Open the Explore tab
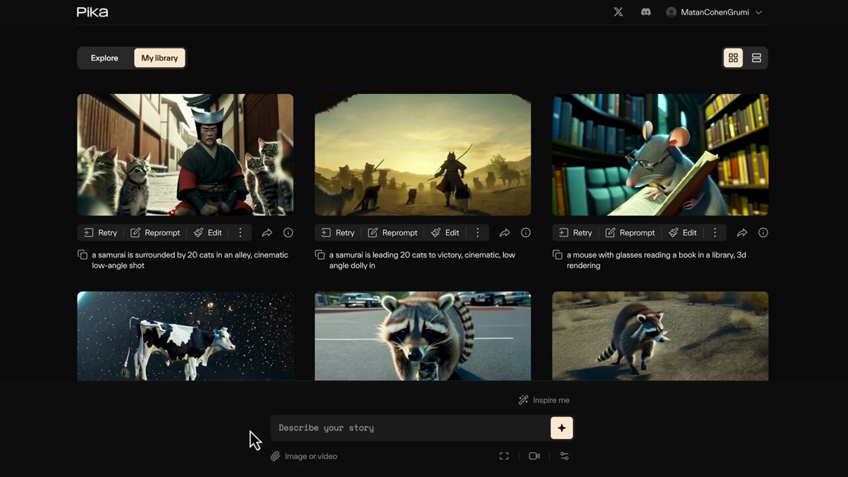This screenshot has height=477, width=848. click(x=105, y=58)
